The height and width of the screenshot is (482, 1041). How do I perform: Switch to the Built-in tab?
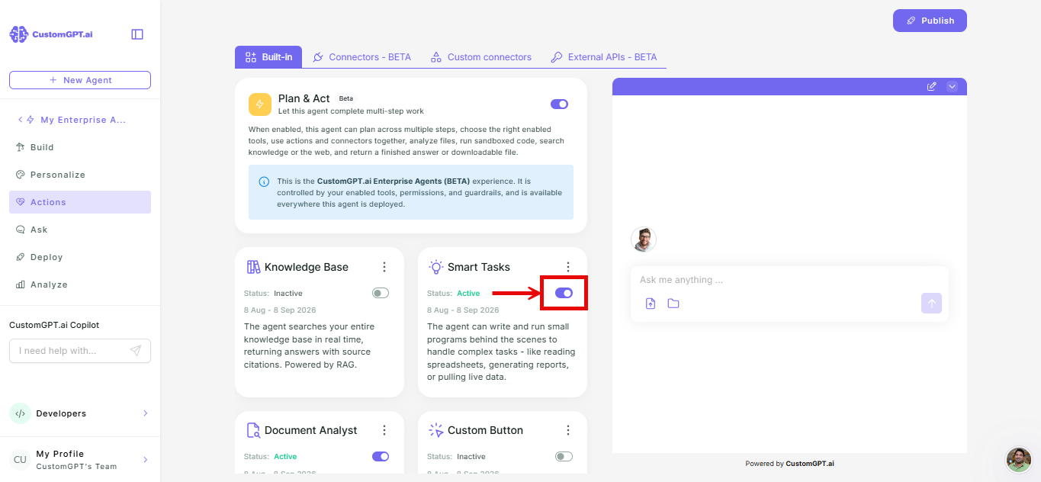(x=268, y=57)
